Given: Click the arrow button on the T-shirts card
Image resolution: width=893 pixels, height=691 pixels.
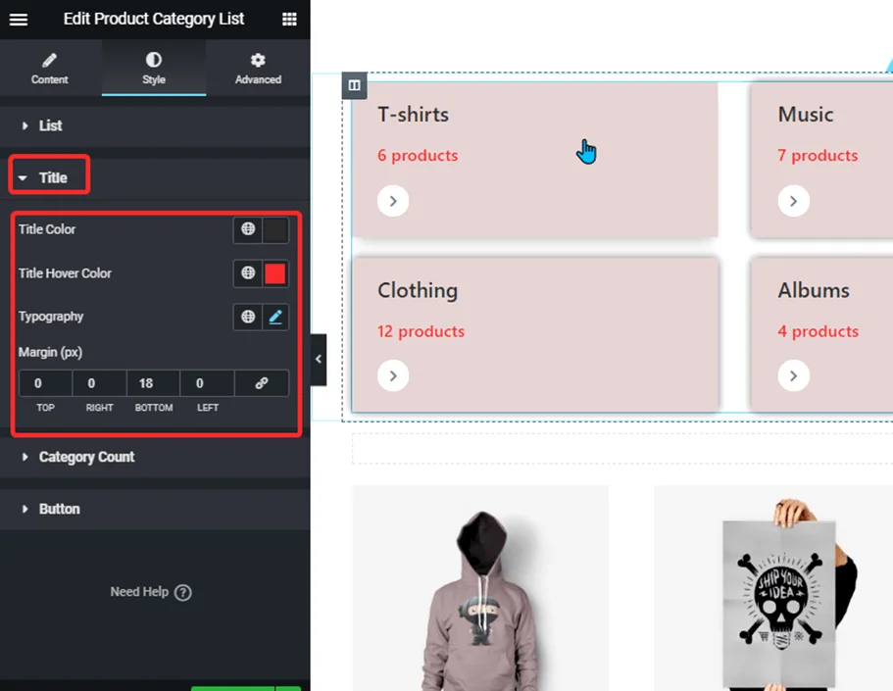Looking at the screenshot, I should pyautogui.click(x=392, y=201).
